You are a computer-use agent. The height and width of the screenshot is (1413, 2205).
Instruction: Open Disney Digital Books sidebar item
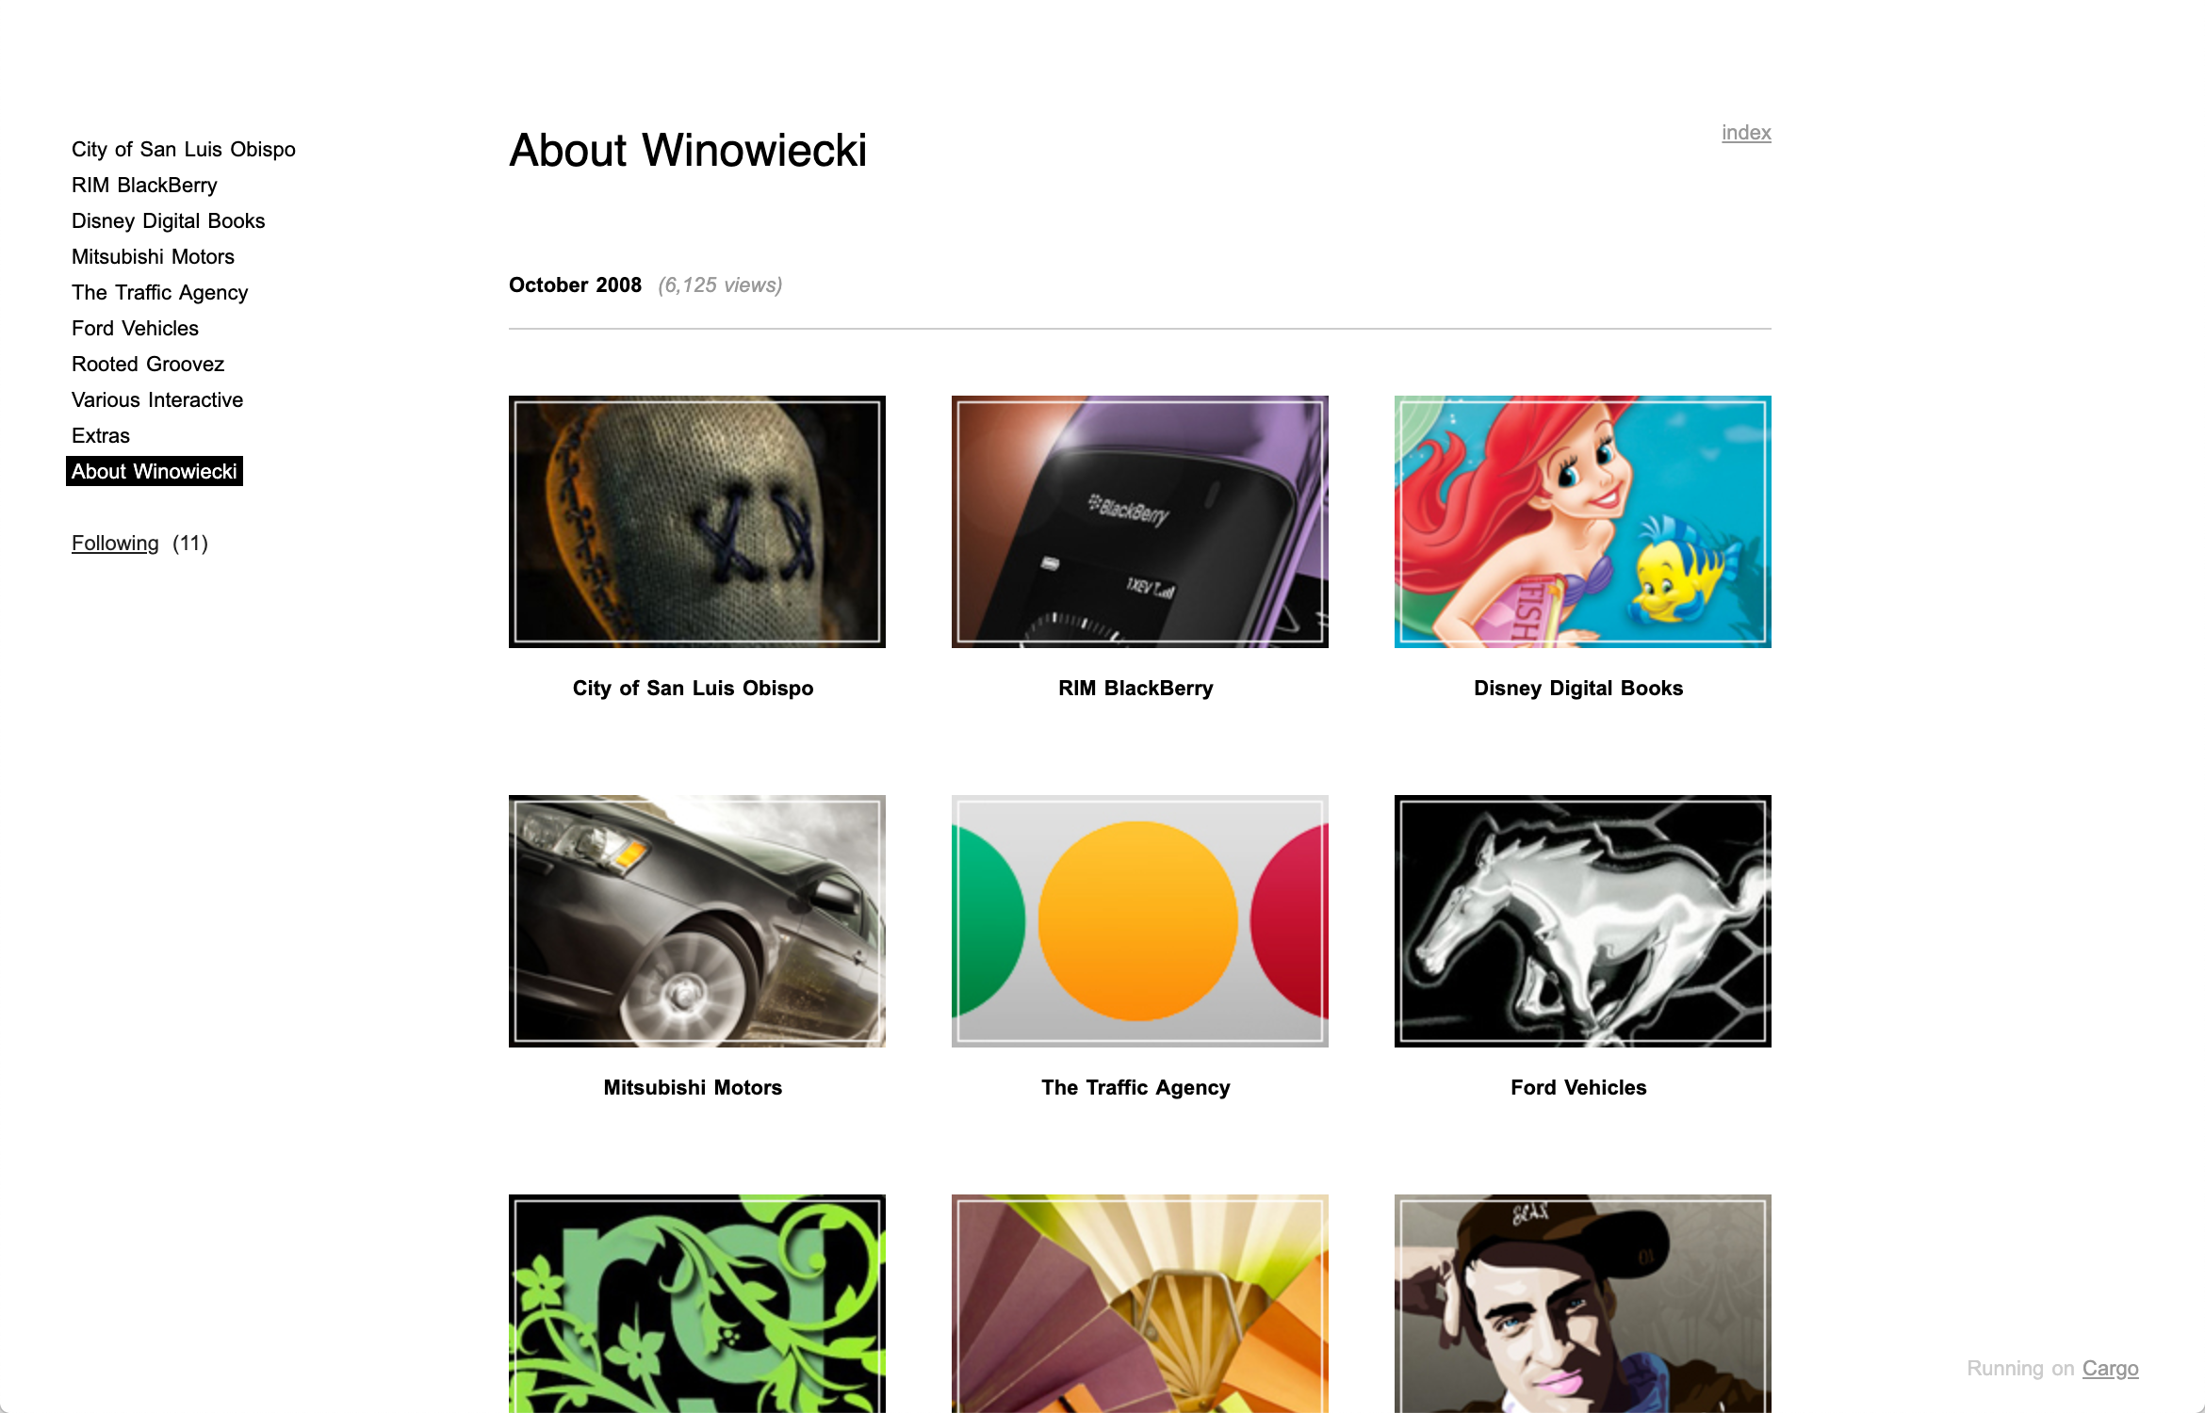(169, 220)
